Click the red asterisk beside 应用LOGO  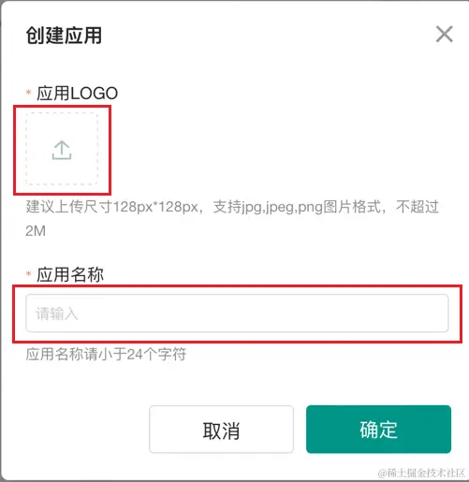(x=29, y=93)
